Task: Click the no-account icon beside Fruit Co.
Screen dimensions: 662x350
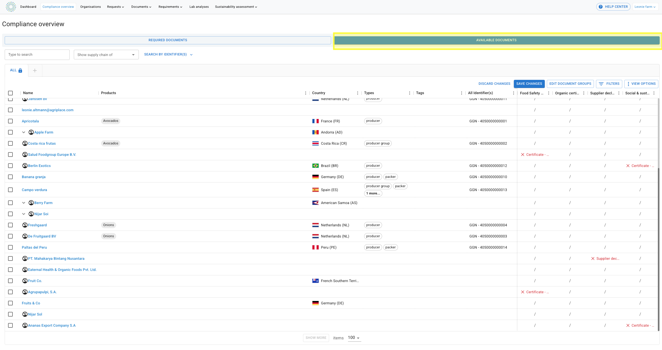Action: (25, 281)
